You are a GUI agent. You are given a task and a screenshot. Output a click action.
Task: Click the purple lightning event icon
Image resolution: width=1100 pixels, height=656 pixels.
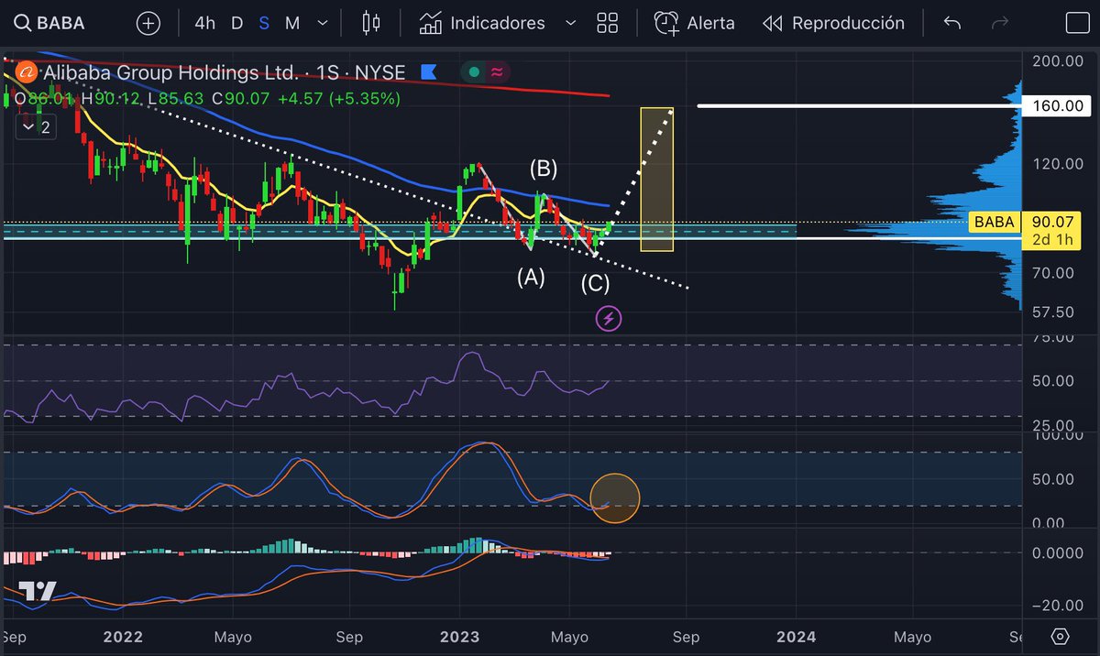609,319
